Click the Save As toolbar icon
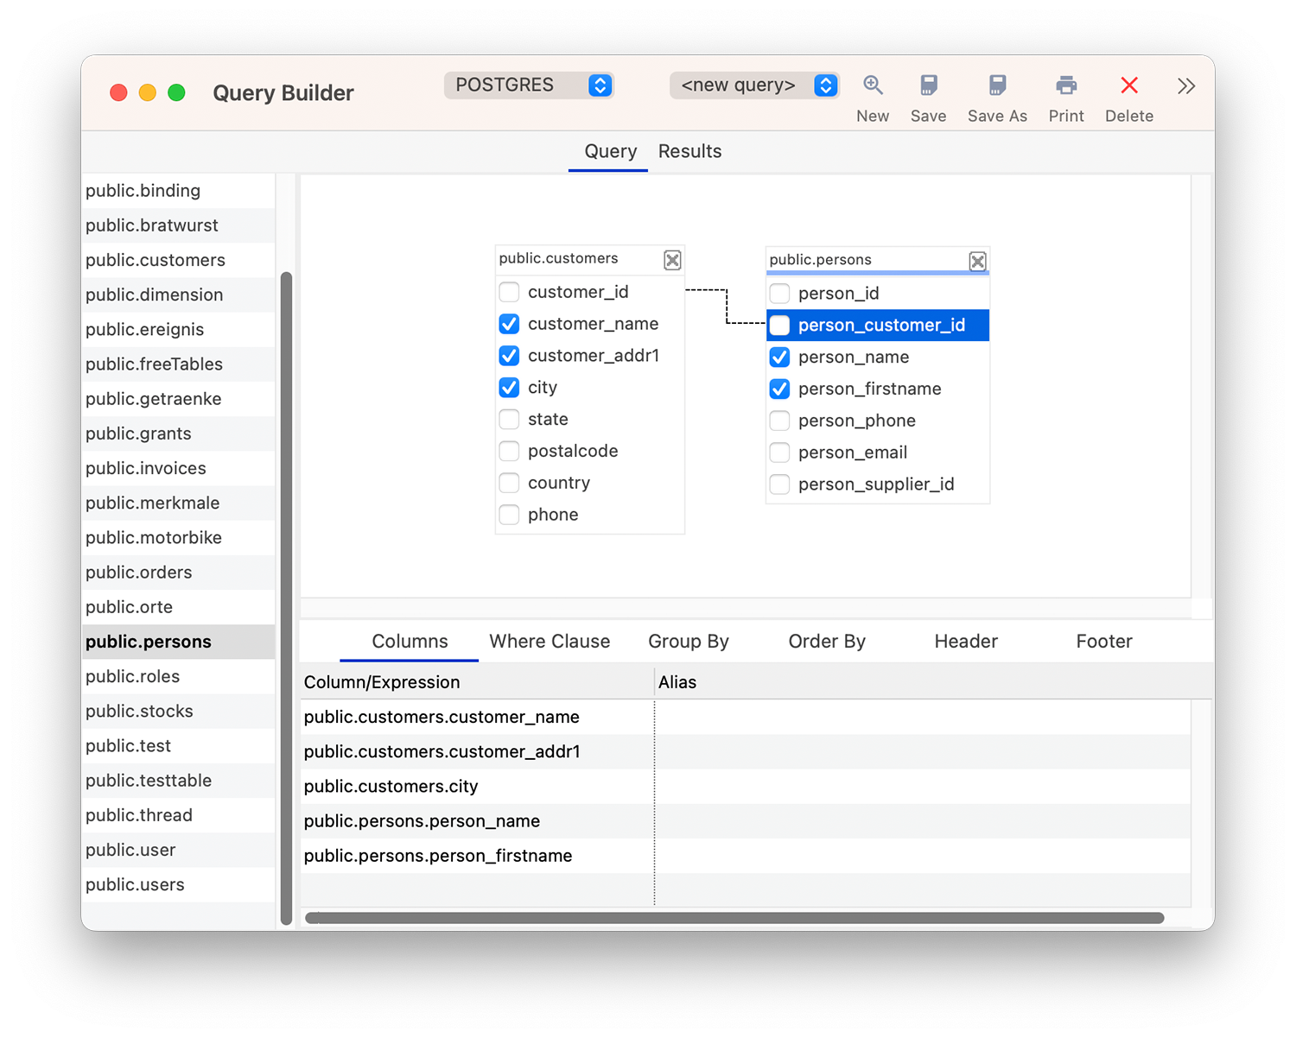1296x1038 pixels. tap(997, 85)
